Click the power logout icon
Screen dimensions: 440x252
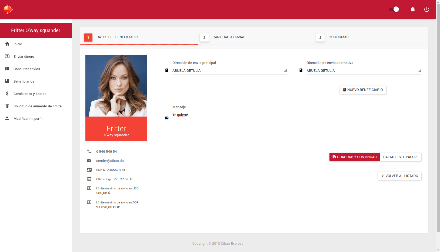coord(427,9)
